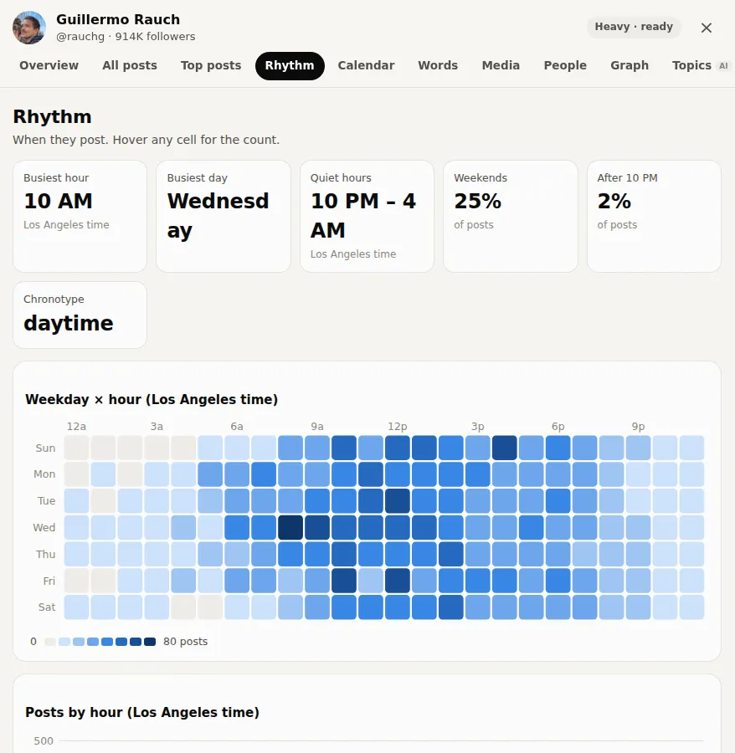Open the Words tab

click(x=438, y=65)
